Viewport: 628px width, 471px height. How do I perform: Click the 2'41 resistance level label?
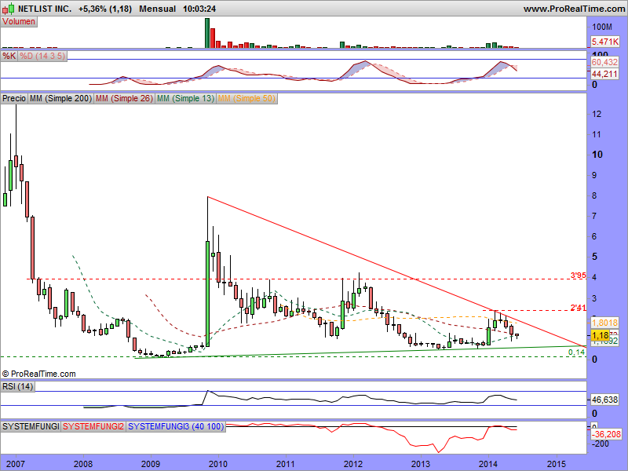[x=578, y=308]
